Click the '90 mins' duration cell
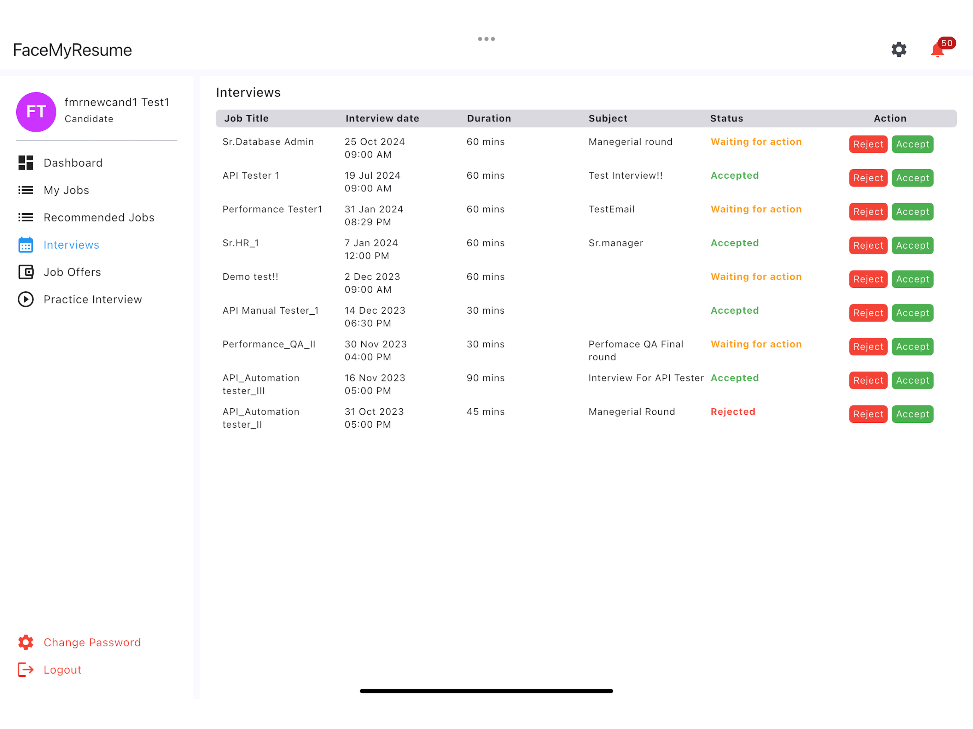Image resolution: width=973 pixels, height=729 pixels. point(486,378)
